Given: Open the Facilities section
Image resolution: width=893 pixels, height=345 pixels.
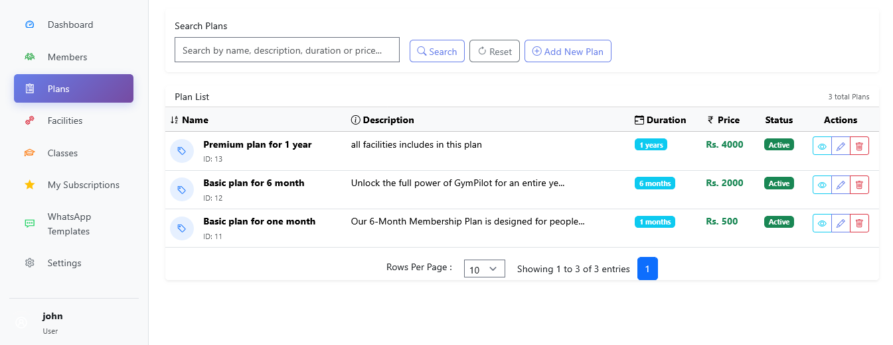Looking at the screenshot, I should pos(74,121).
